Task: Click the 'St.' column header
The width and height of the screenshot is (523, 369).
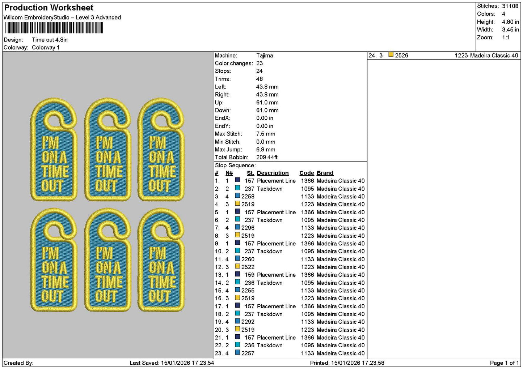Action: [x=250, y=173]
